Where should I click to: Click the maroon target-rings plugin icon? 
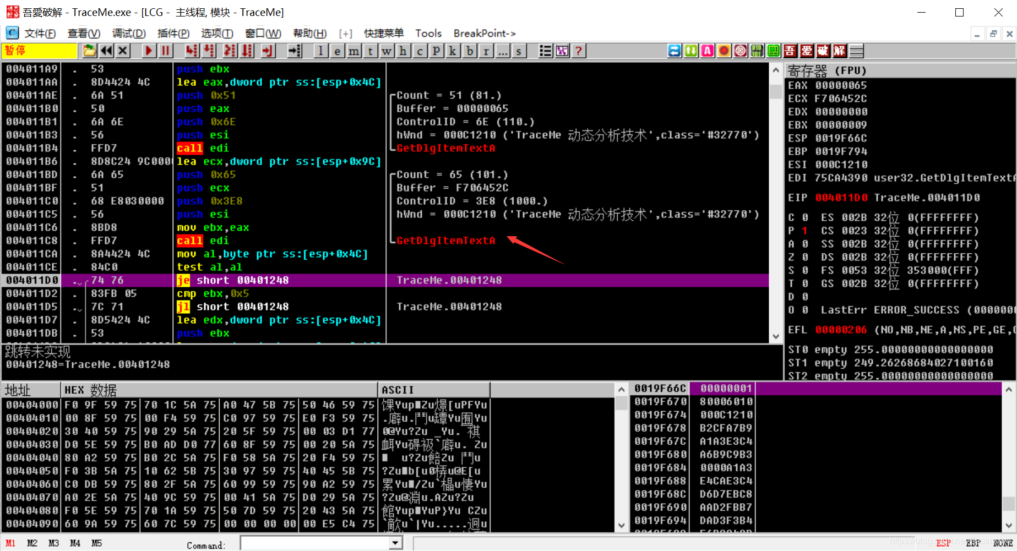click(x=741, y=51)
